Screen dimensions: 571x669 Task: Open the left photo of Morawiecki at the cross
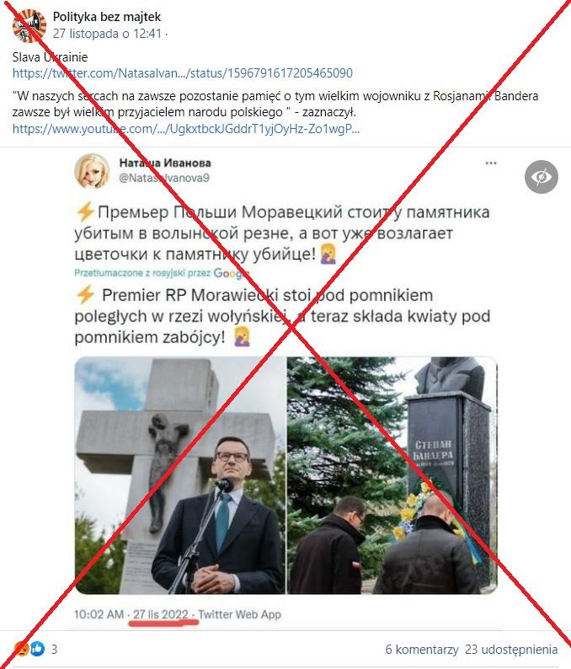point(180,475)
